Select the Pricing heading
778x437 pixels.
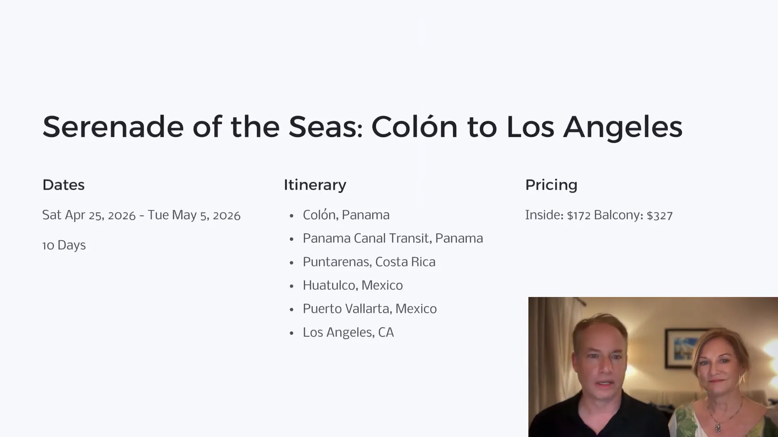[551, 185]
